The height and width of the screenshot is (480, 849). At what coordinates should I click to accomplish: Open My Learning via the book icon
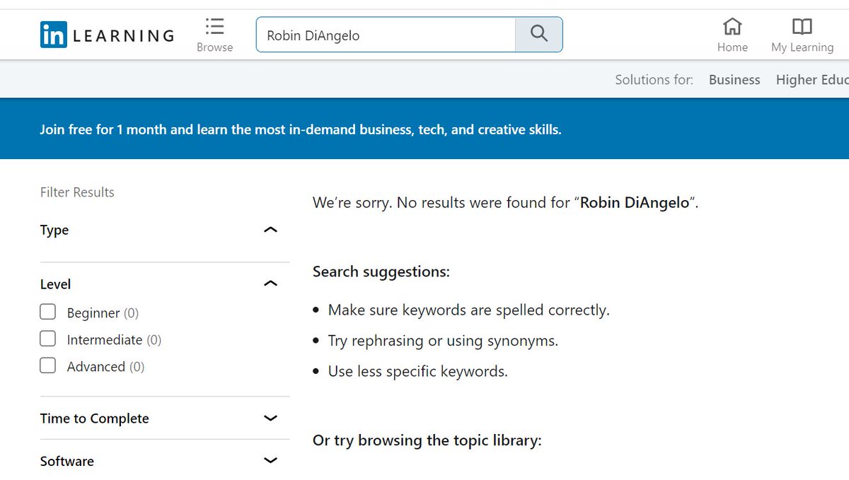point(802,27)
